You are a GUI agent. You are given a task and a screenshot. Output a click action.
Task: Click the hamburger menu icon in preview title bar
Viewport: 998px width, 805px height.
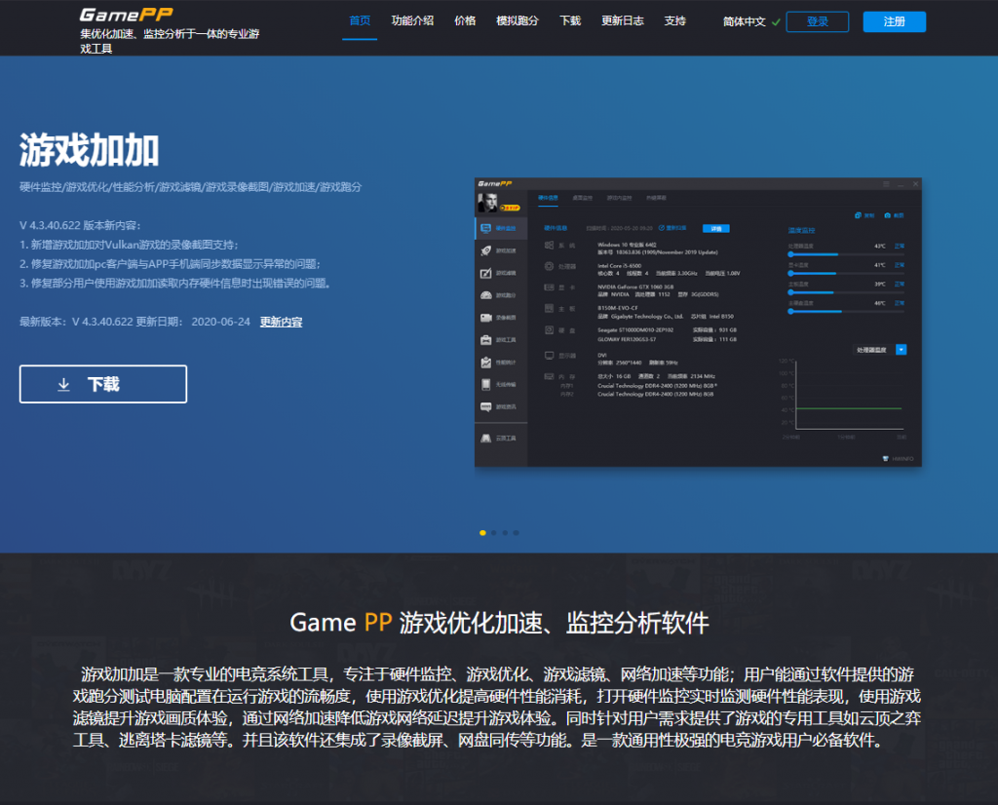click(886, 184)
